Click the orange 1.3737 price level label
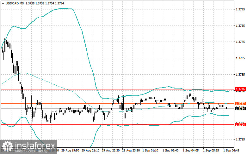The height and width of the screenshot is (154, 247). pos(240,104)
